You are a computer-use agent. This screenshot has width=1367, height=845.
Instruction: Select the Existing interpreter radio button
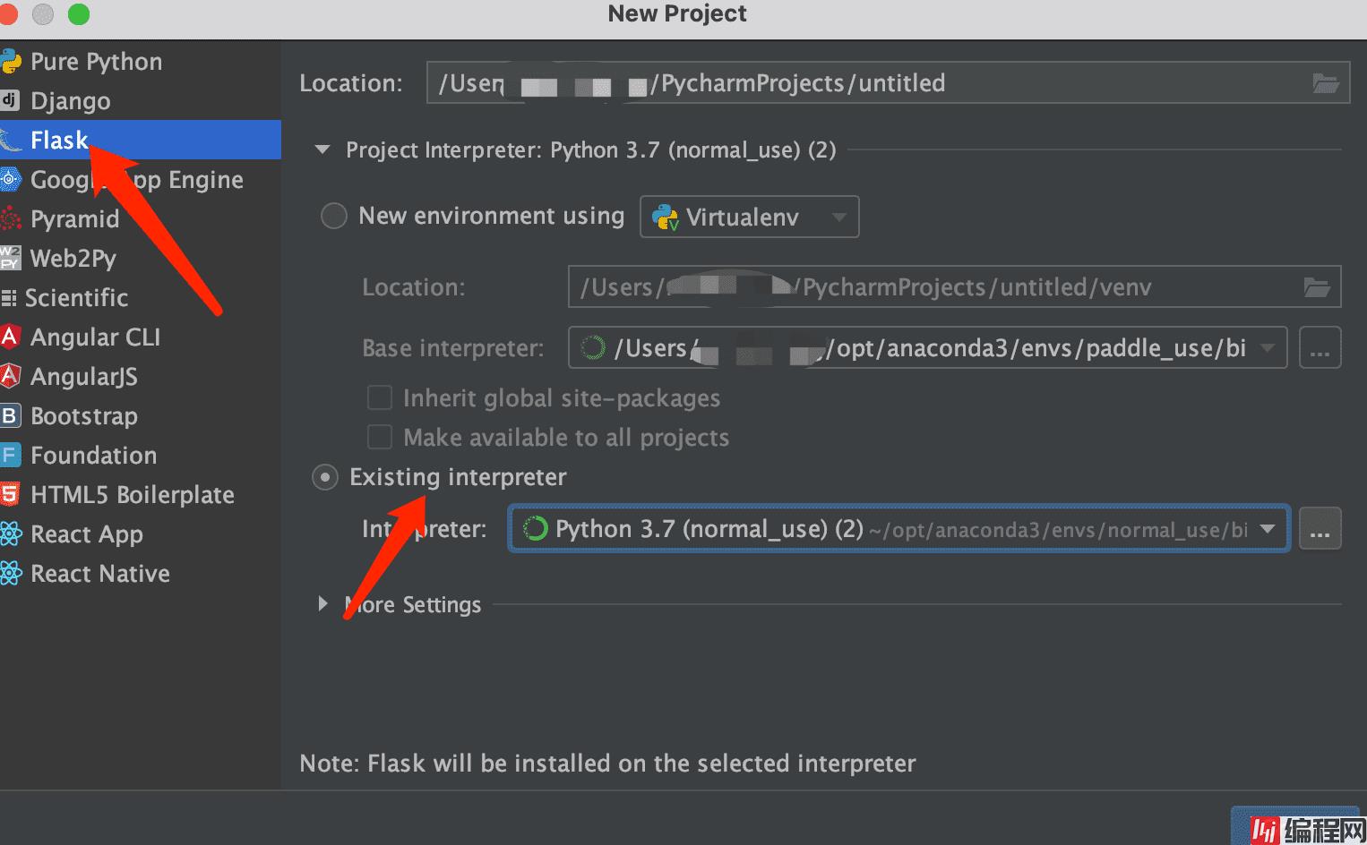(x=325, y=477)
